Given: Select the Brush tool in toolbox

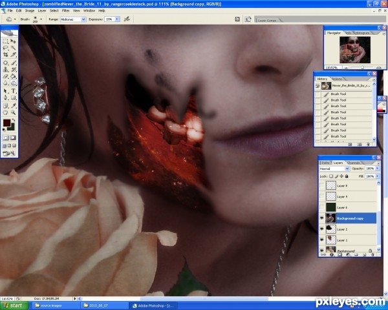Looking at the screenshot, I should click(x=13, y=63).
